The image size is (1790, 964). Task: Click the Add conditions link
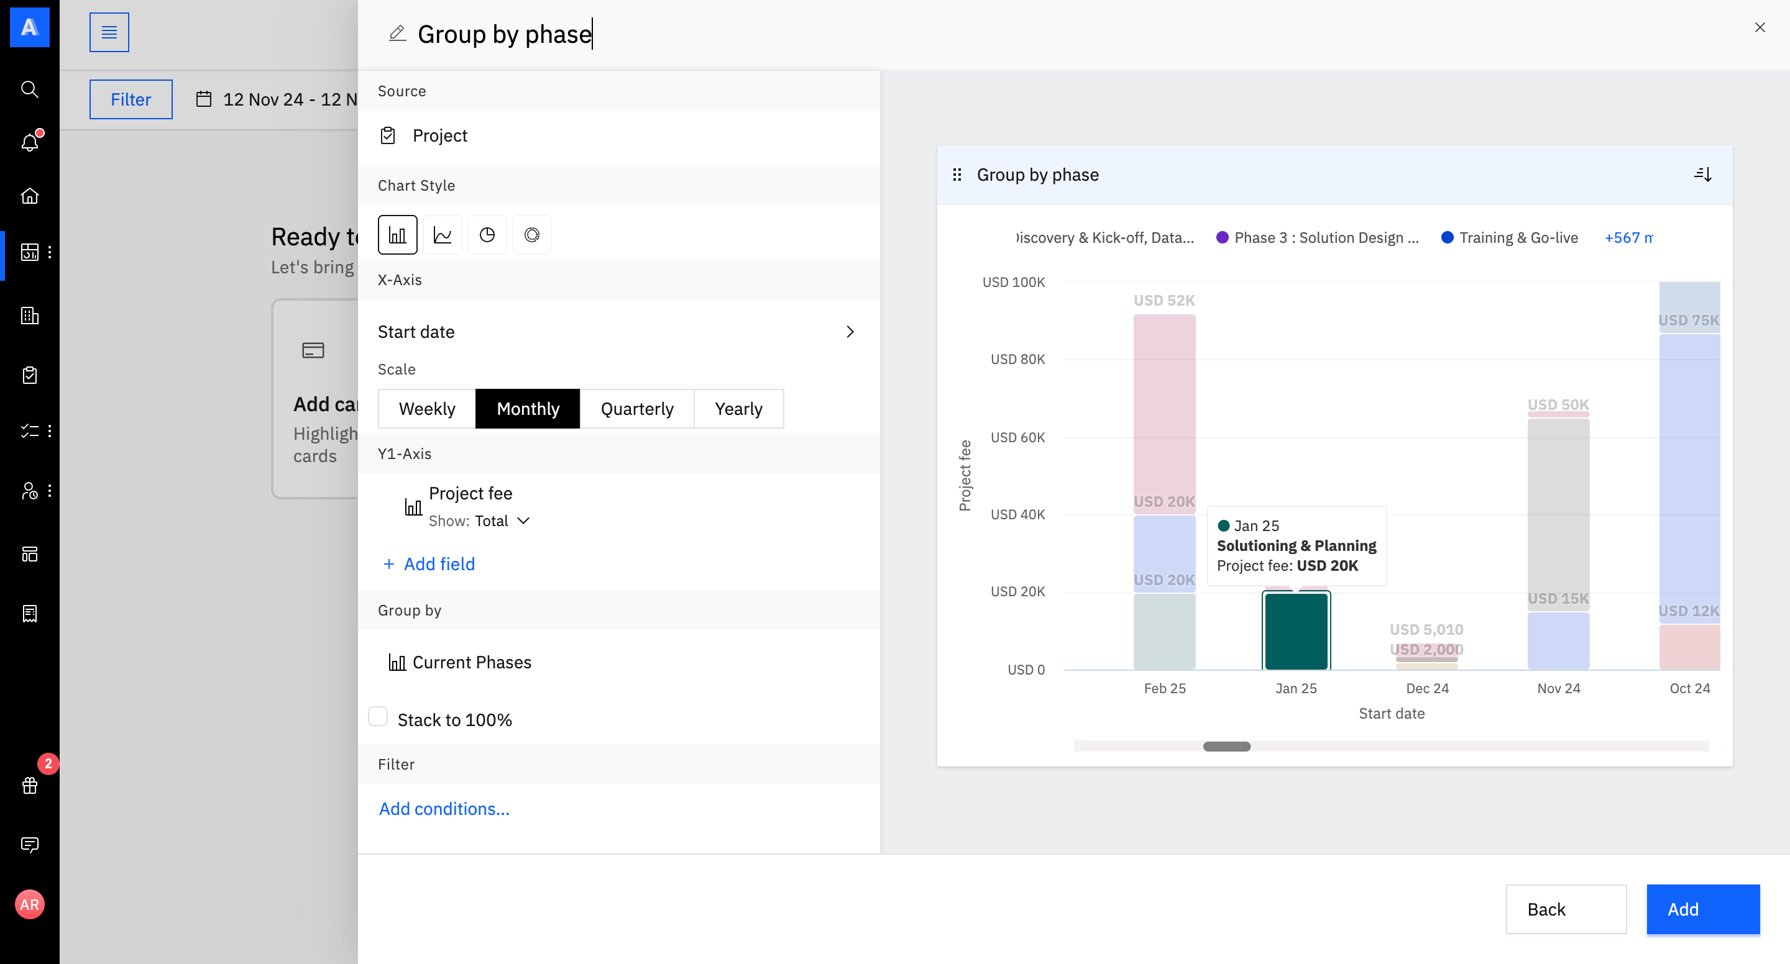pyautogui.click(x=444, y=809)
